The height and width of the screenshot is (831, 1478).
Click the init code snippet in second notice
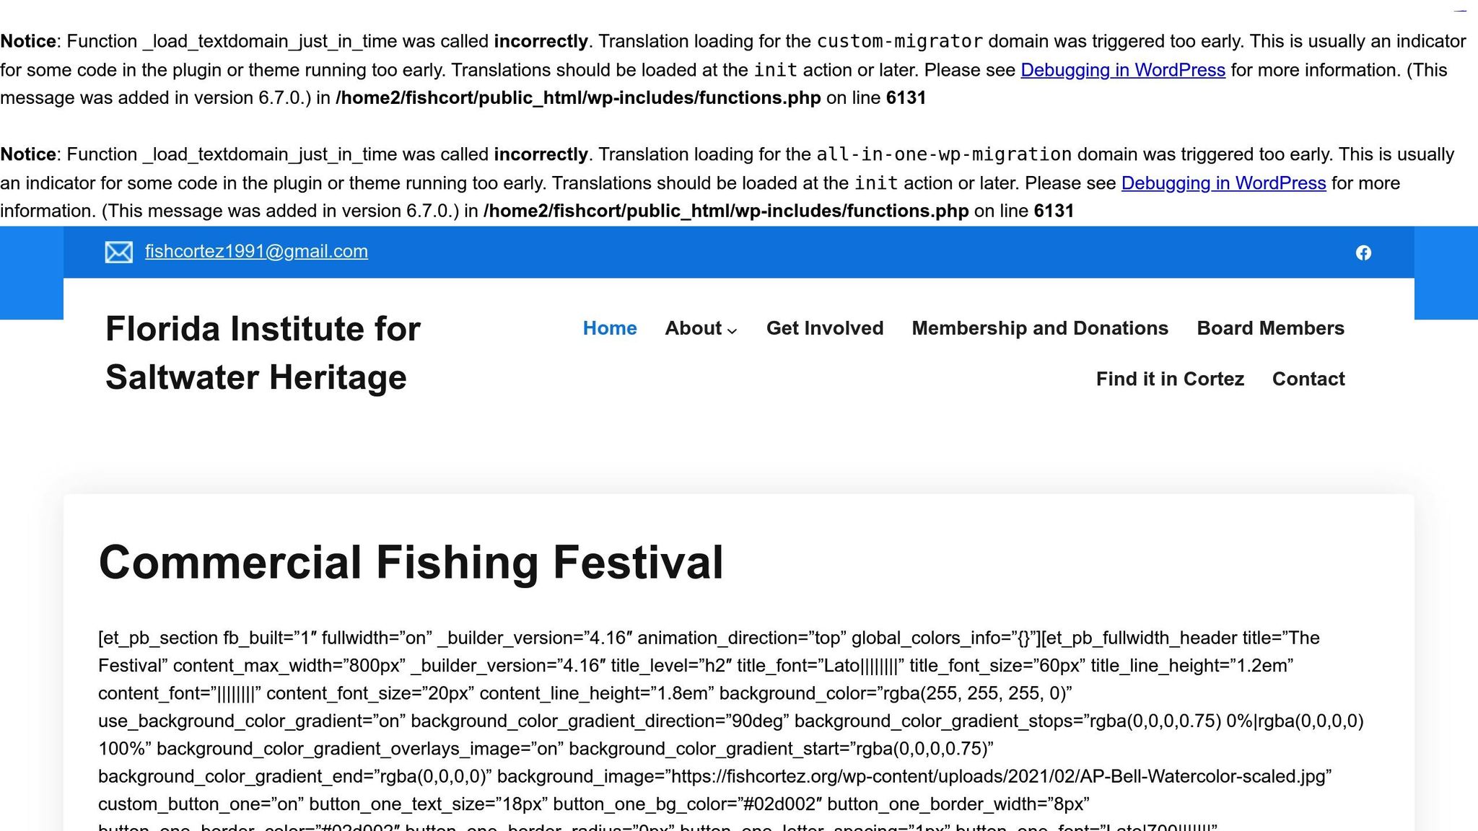click(x=874, y=183)
